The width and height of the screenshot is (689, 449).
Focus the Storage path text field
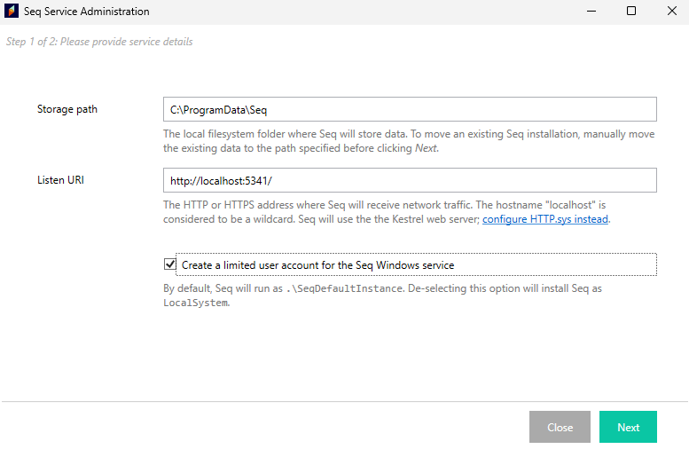[410, 109]
